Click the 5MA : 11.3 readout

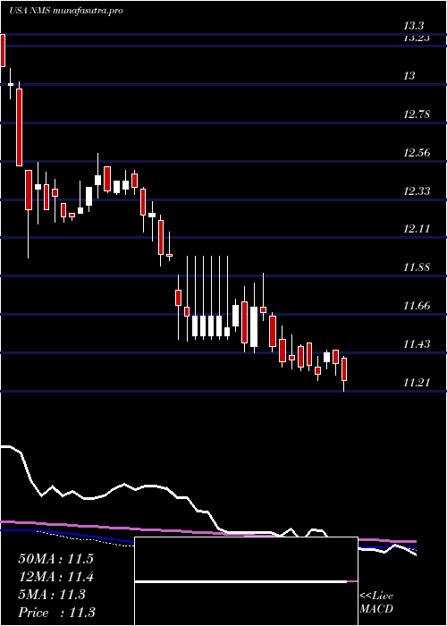[x=52, y=595]
